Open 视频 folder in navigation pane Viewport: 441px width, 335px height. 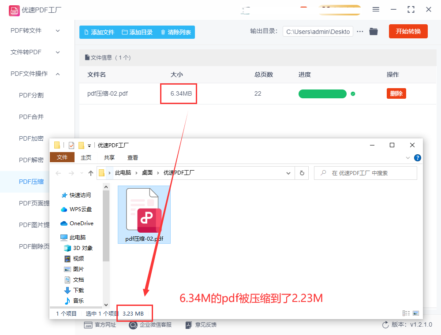tap(74, 259)
